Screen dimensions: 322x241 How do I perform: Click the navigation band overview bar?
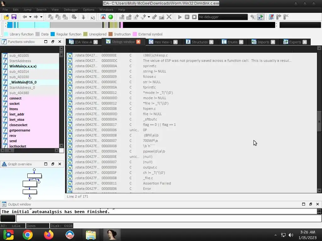pos(141,25)
